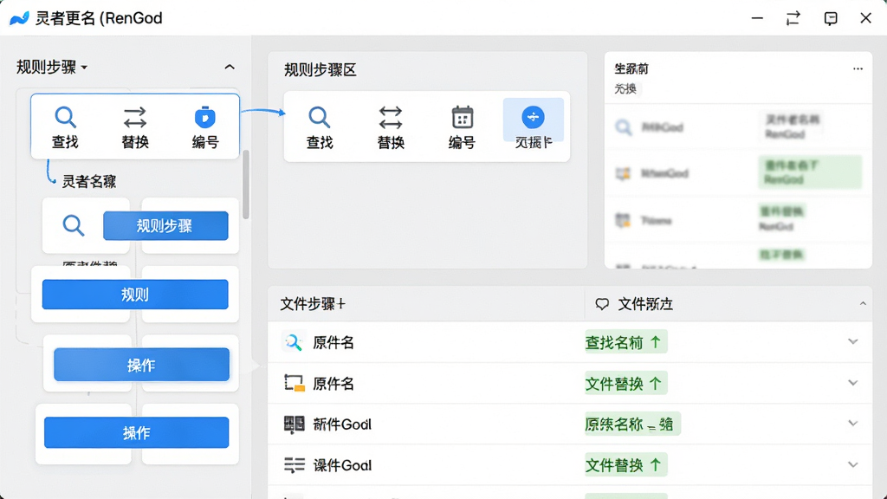Expand the 课件Goal row chevron
This screenshot has width=887, height=499.
pyautogui.click(x=853, y=464)
